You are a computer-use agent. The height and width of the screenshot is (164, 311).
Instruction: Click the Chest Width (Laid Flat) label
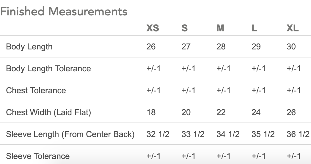point(48,112)
